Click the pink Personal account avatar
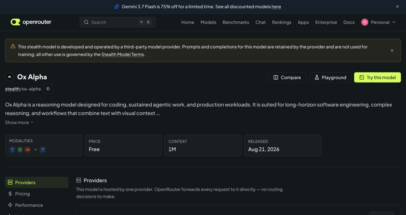 [365, 22]
